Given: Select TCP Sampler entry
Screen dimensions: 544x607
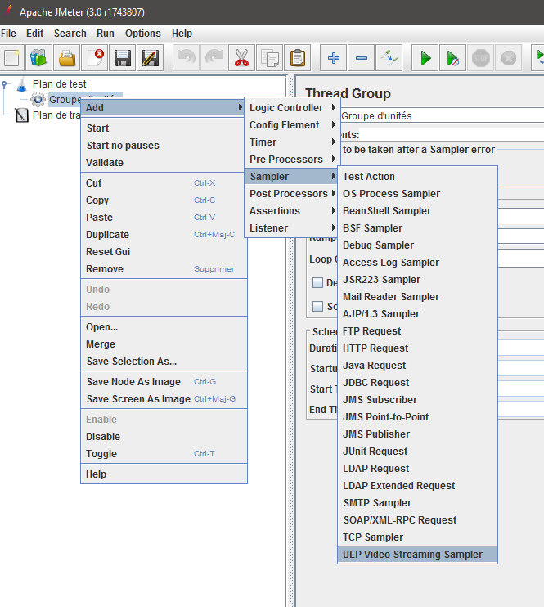Looking at the screenshot, I should (417, 537).
